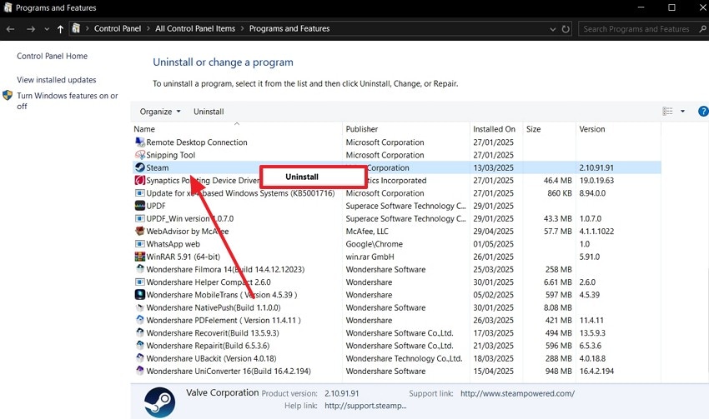Click the Control Panel breadcrumb
The width and height of the screenshot is (709, 419).
point(118,28)
